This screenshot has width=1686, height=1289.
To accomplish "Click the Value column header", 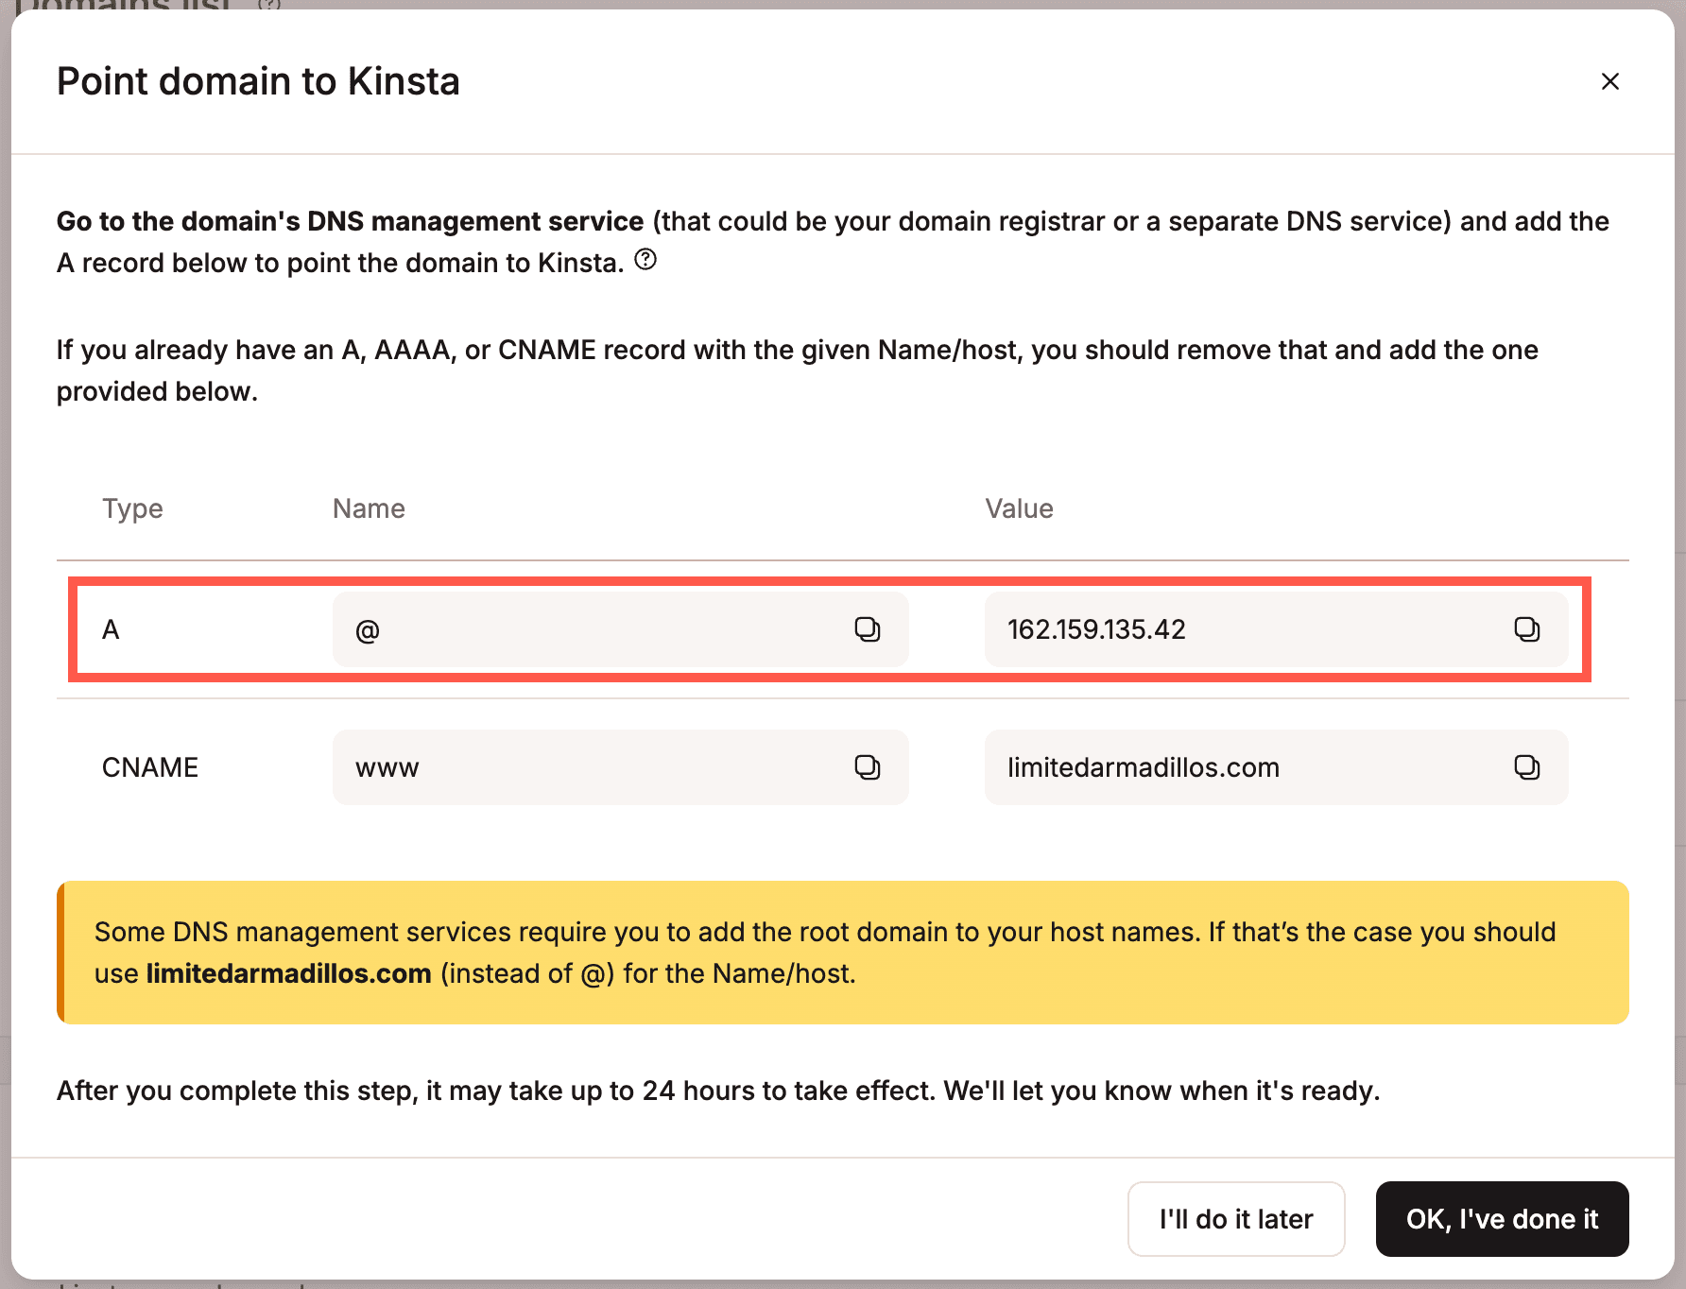I will tap(1019, 507).
